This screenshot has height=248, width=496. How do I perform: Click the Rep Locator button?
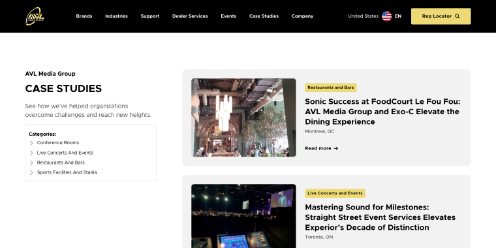(x=441, y=16)
